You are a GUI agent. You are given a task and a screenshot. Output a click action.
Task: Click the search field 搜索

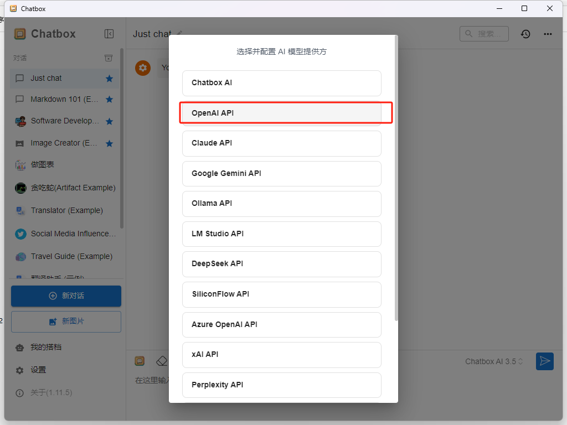(484, 34)
